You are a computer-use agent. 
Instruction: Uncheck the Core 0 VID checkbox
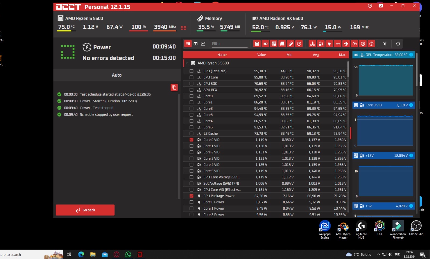point(191,140)
